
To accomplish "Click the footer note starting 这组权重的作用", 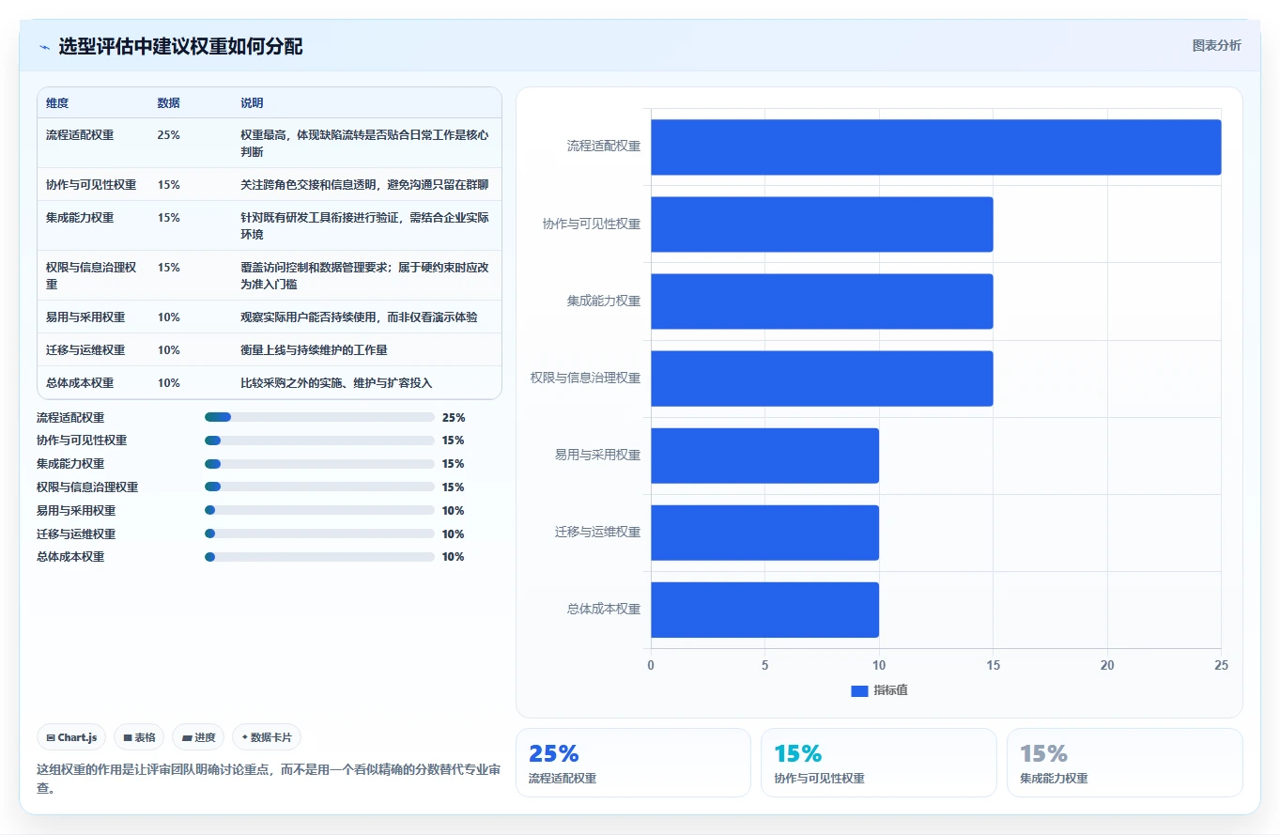I will coord(270,779).
